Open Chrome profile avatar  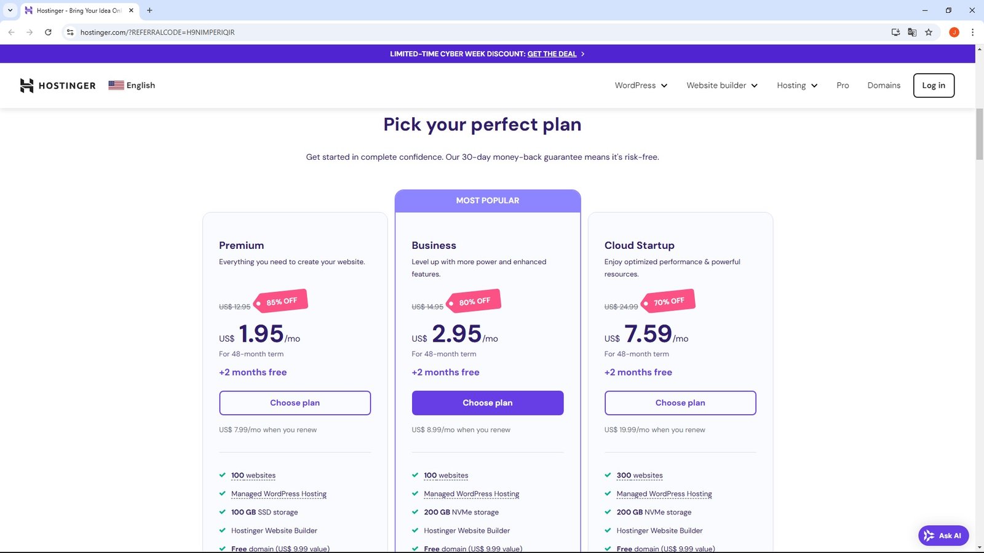pyautogui.click(x=954, y=33)
